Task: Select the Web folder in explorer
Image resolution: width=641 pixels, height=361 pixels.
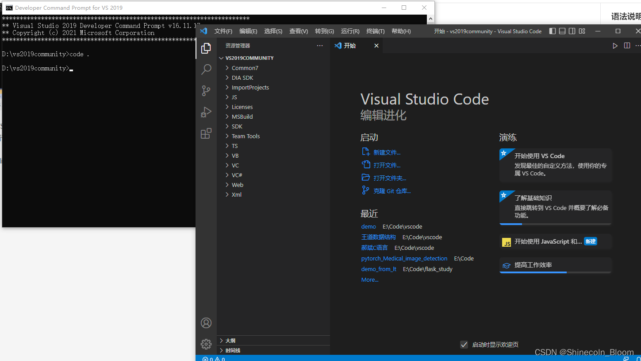Action: pyautogui.click(x=274, y=185)
